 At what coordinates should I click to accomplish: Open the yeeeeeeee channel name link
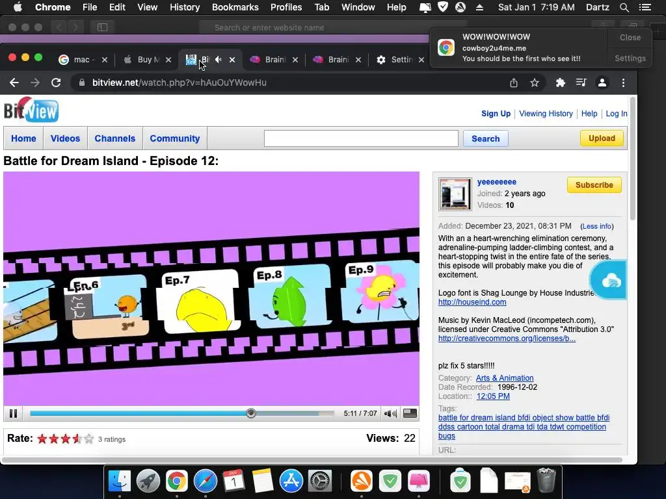(x=496, y=182)
